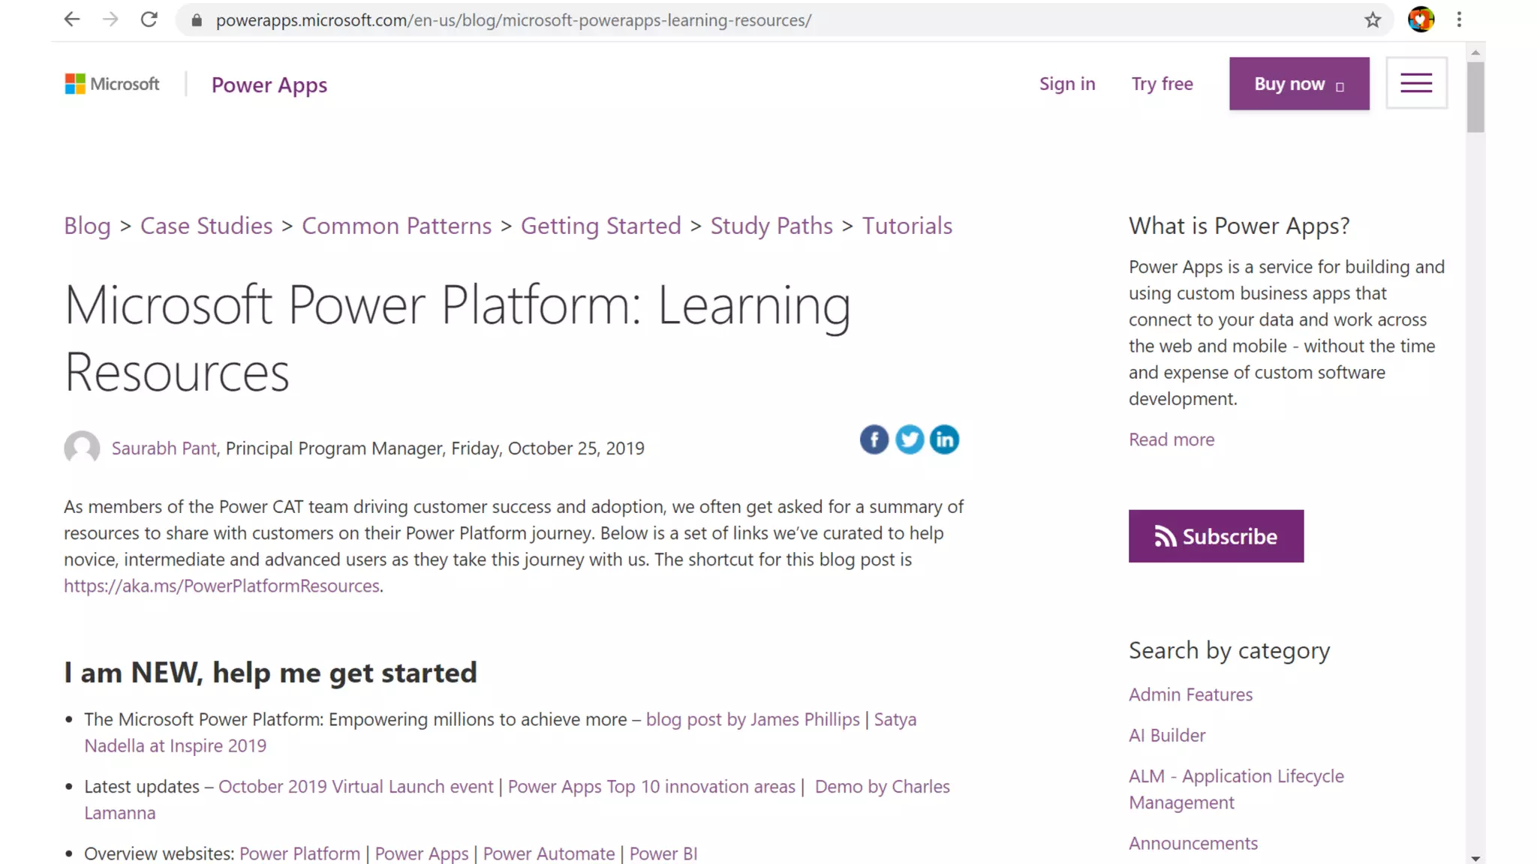This screenshot has height=864, width=1537.
Task: Open author Saurabh Pant's profile
Action: (164, 448)
